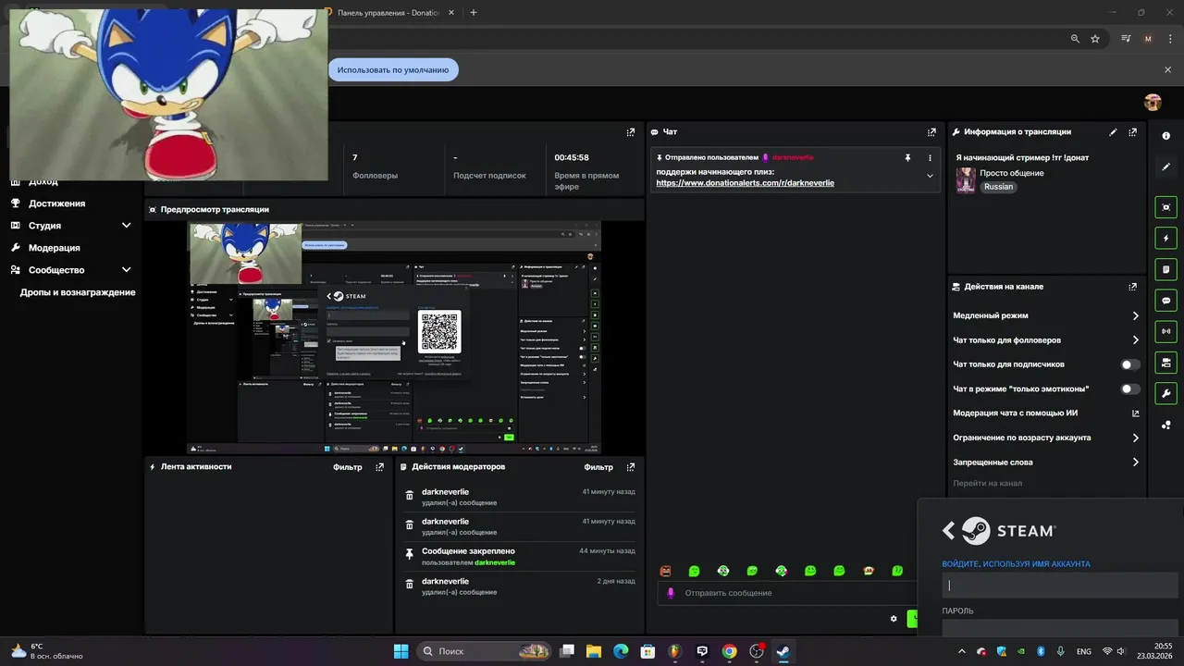Click the Russian language tag
Image resolution: width=1184 pixels, height=666 pixels.
998,187
